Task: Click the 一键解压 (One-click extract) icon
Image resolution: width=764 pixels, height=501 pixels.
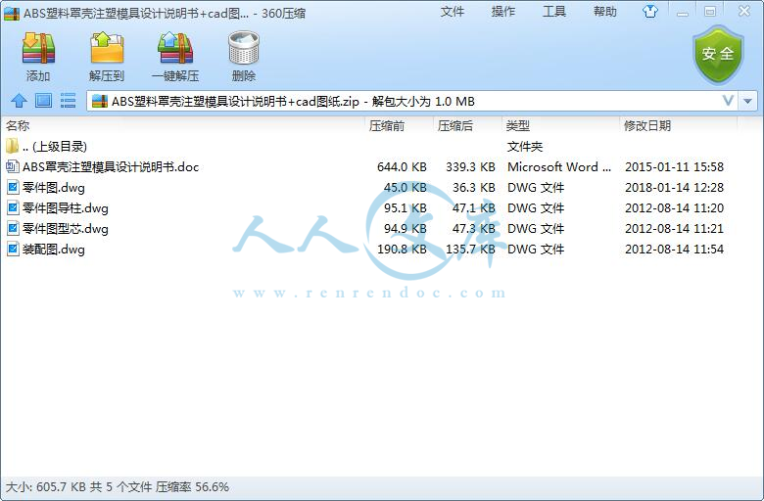Action: pyautogui.click(x=175, y=49)
